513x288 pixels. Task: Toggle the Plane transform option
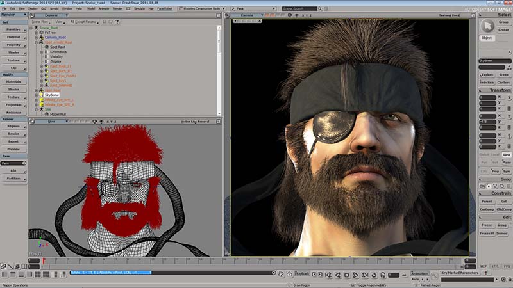point(507,163)
